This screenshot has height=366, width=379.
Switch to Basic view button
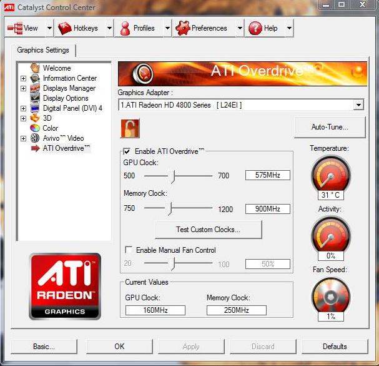point(44,347)
